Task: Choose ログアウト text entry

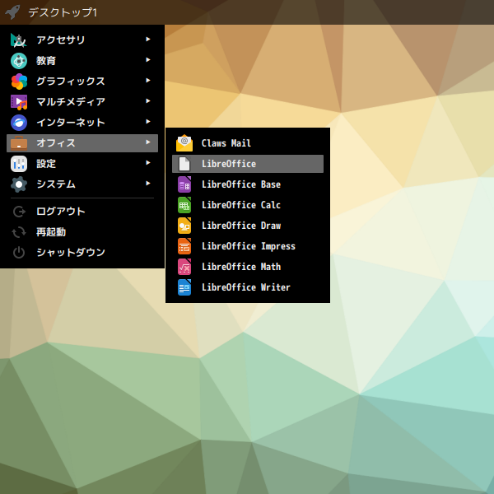Action: click(x=61, y=212)
